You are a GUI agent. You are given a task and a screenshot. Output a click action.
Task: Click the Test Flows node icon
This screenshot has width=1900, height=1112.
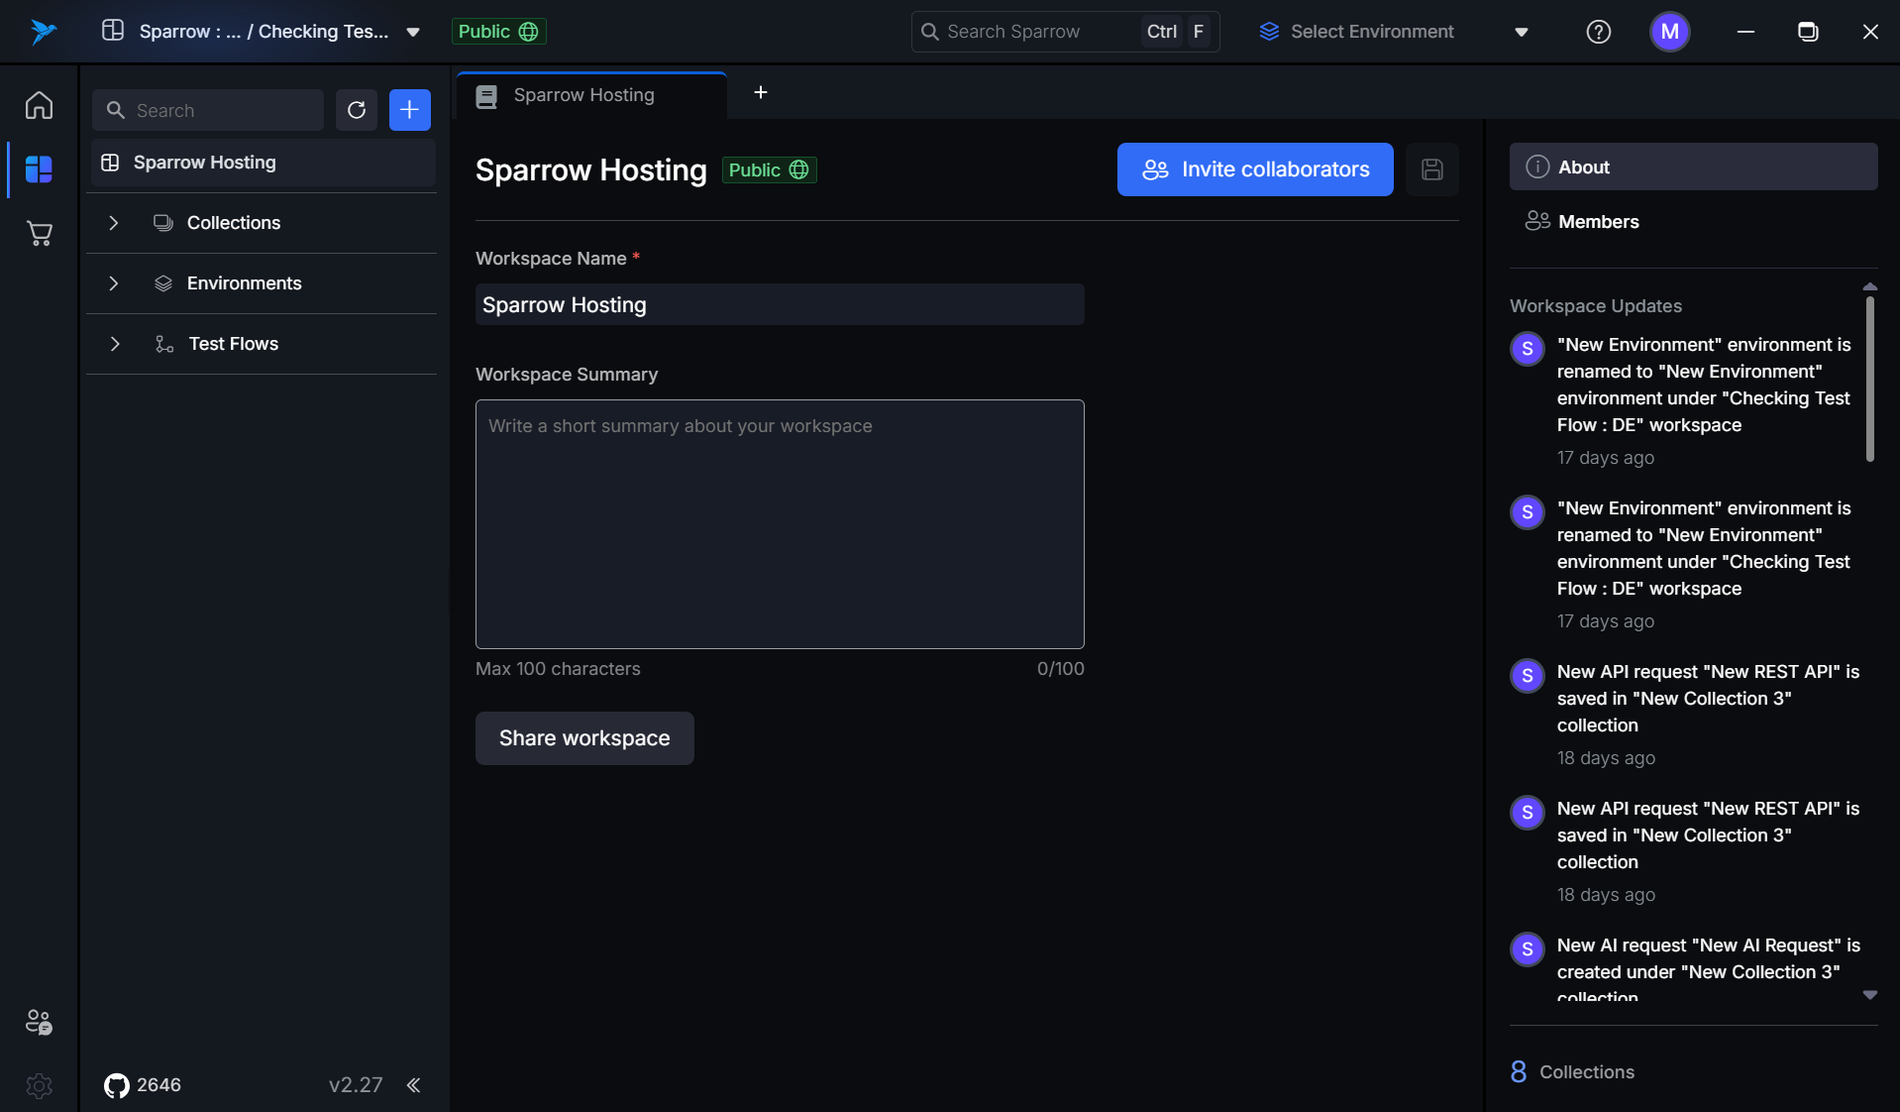click(x=164, y=344)
